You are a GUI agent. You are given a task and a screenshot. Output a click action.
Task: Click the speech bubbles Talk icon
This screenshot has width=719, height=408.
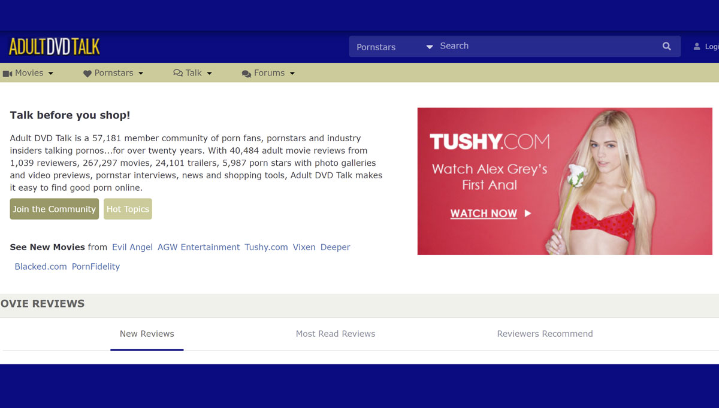tap(178, 73)
